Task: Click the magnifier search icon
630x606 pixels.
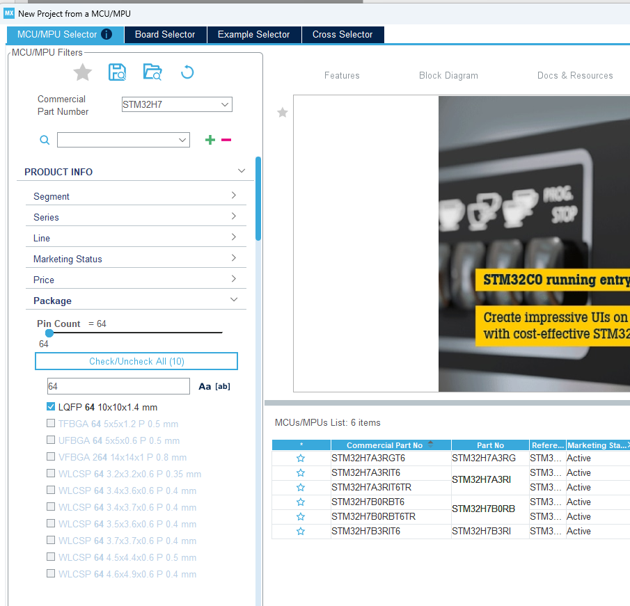Action: [45, 140]
